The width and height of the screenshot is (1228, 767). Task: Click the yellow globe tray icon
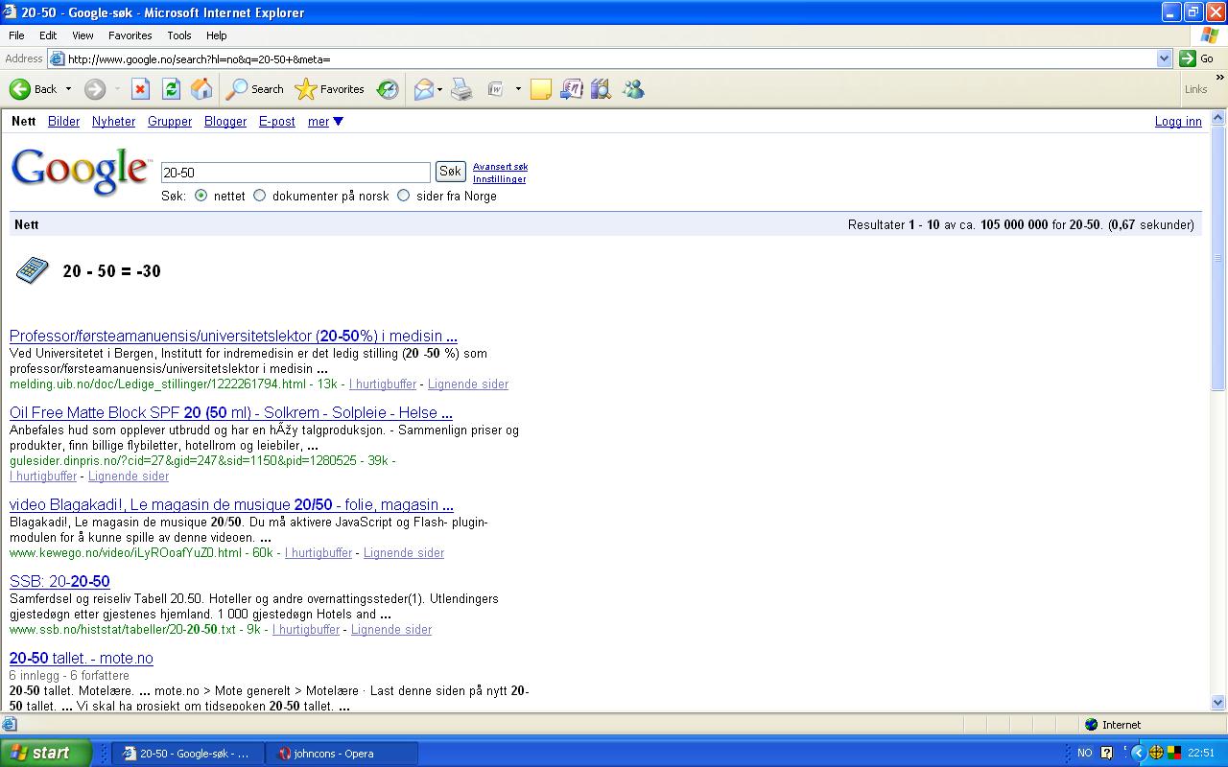pos(1156,754)
